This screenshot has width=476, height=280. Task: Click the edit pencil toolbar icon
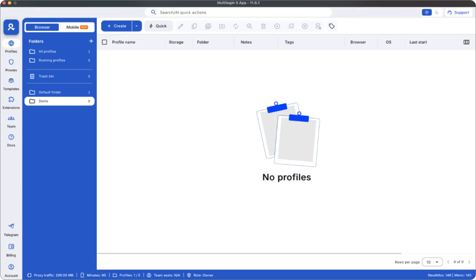(x=180, y=26)
